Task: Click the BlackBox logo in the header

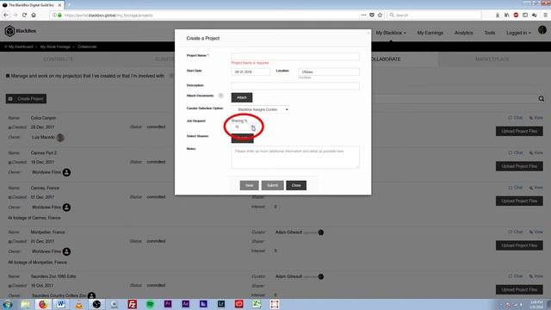Action: (21, 31)
